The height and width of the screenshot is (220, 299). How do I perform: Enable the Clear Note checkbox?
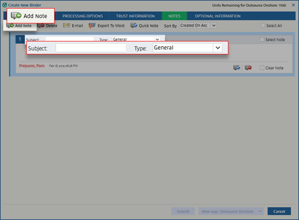tap(262, 68)
